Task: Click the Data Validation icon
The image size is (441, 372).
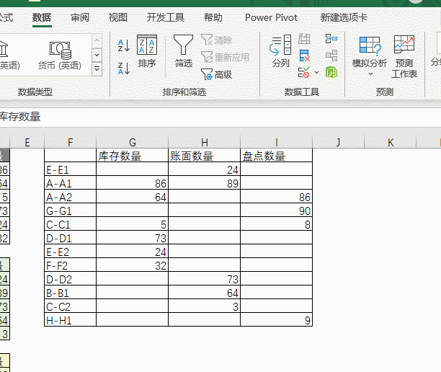Action: coord(303,72)
